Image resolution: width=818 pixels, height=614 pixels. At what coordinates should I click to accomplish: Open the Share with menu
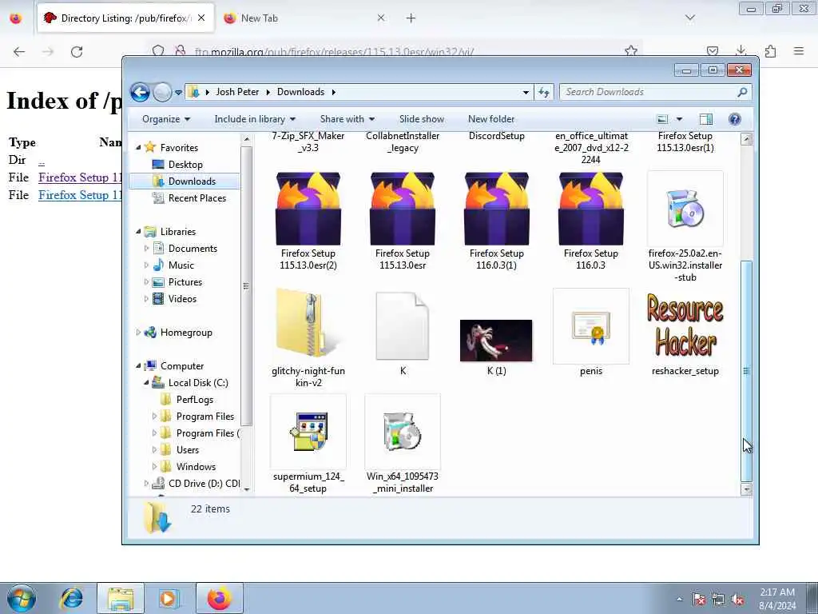[347, 119]
